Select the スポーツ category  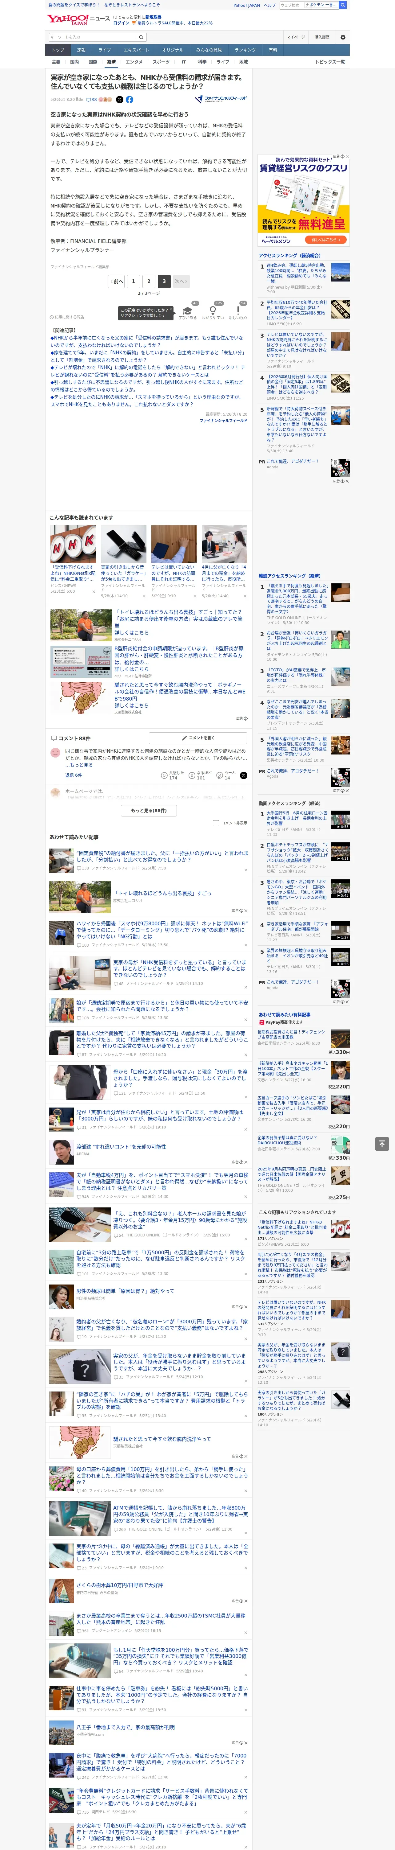click(161, 63)
